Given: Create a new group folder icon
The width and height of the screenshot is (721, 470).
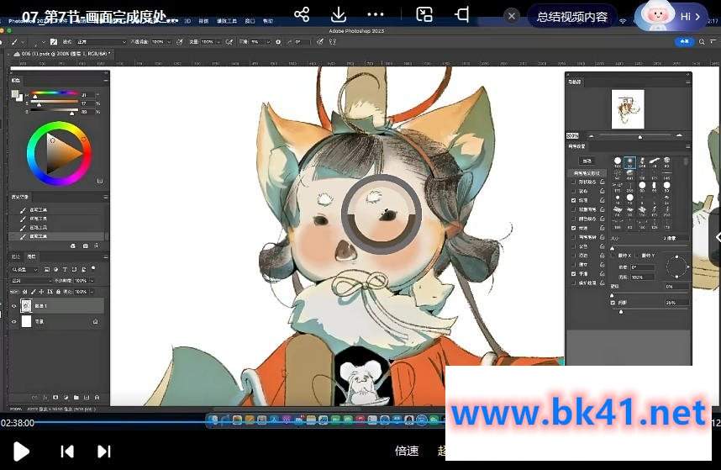Looking at the screenshot, I should (x=76, y=397).
